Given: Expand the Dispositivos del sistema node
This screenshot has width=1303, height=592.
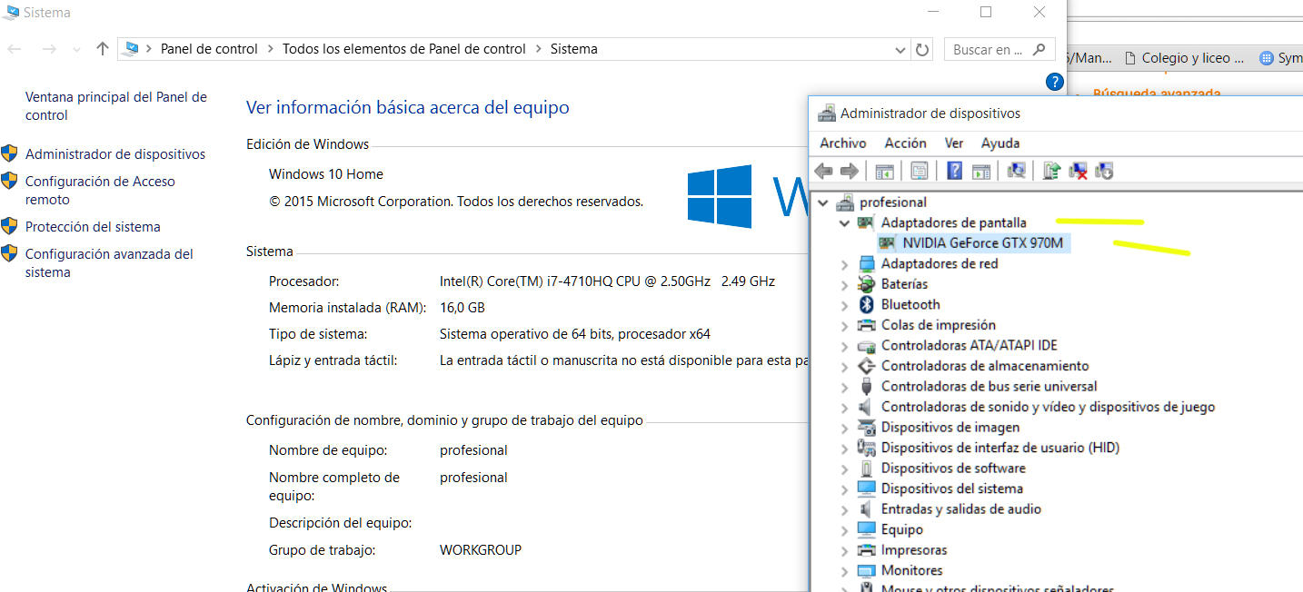Looking at the screenshot, I should coord(845,489).
